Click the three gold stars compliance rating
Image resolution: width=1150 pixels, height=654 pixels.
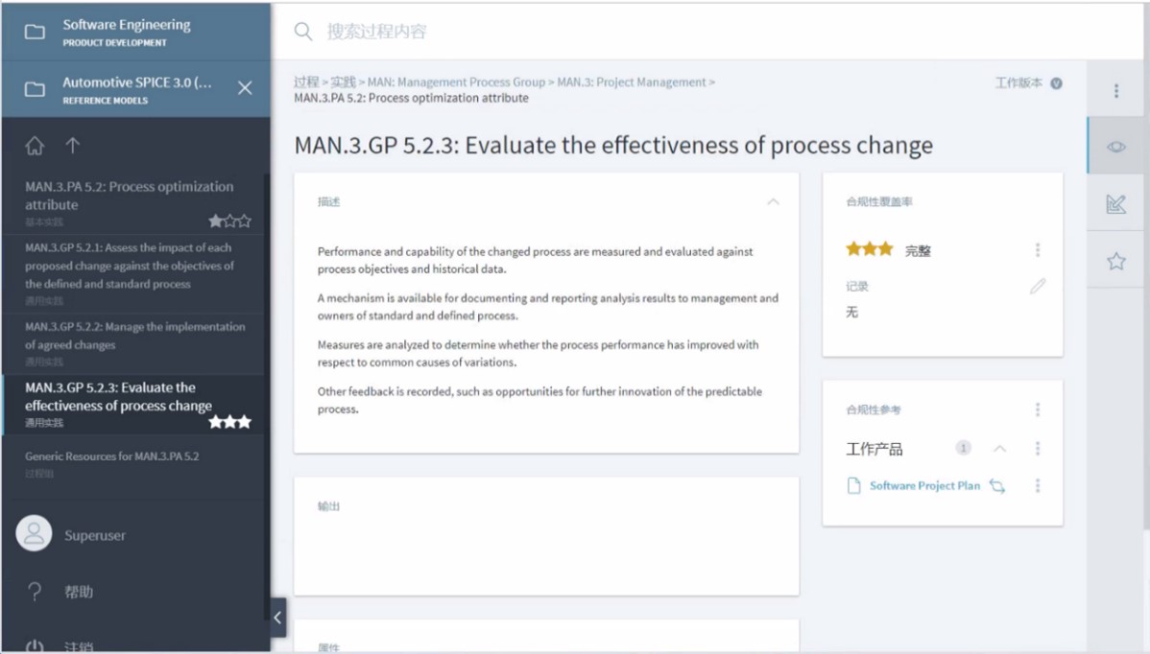[869, 249]
